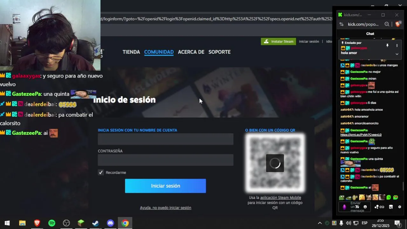The width and height of the screenshot is (407, 229).
Task: Click the ESP language indicator
Action: click(x=364, y=223)
